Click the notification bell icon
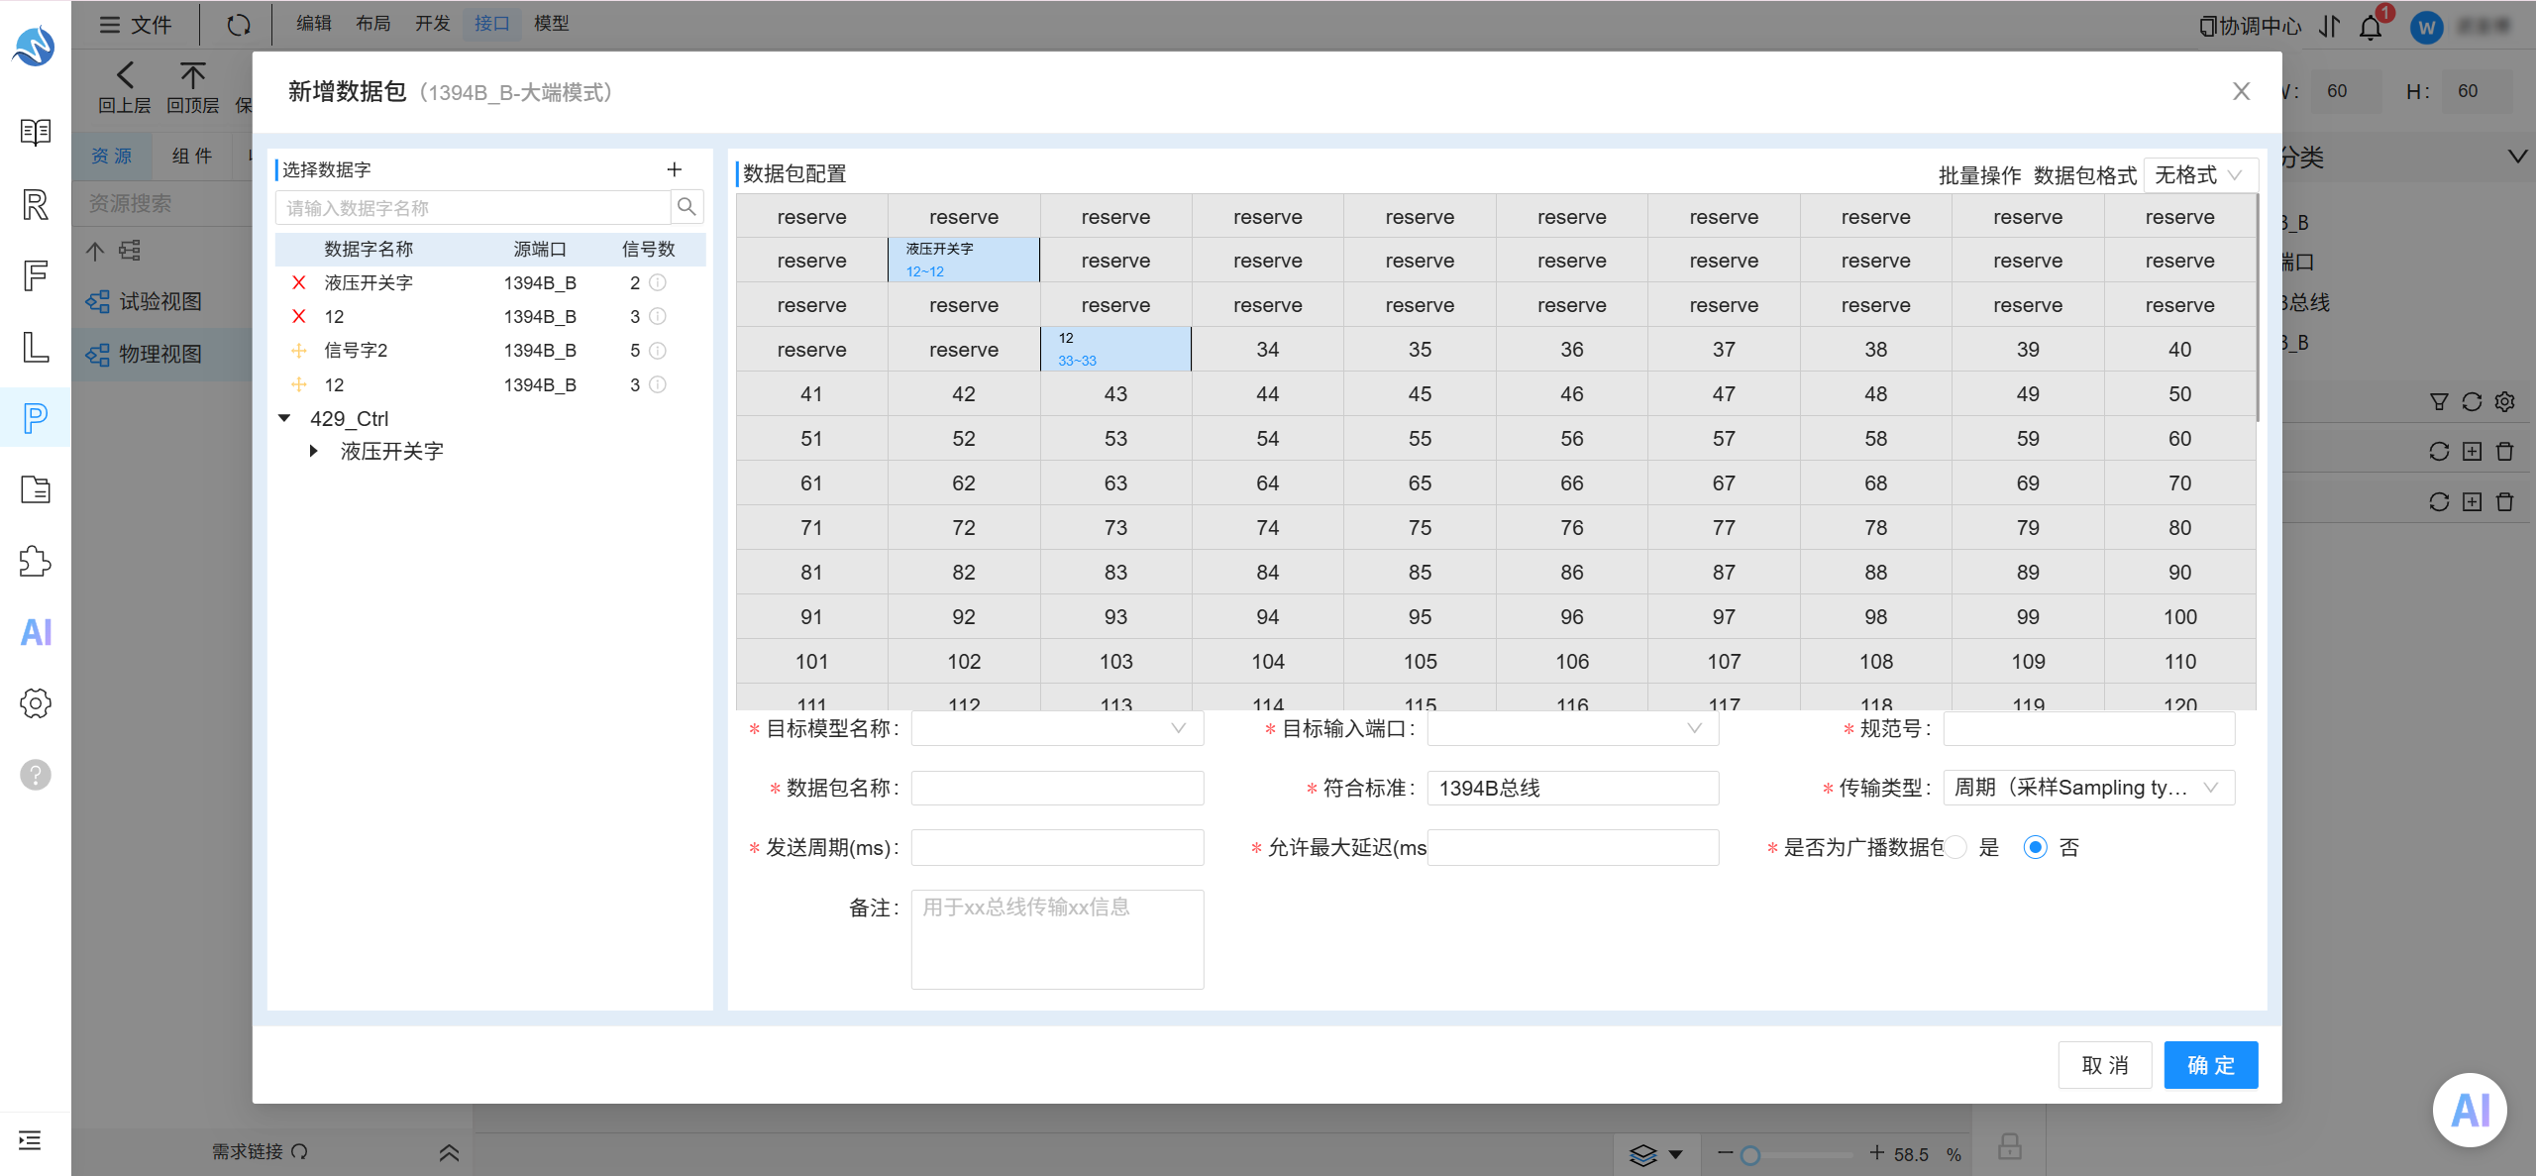 click(2371, 27)
